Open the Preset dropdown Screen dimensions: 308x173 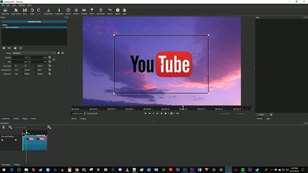pyautogui.click(x=34, y=53)
